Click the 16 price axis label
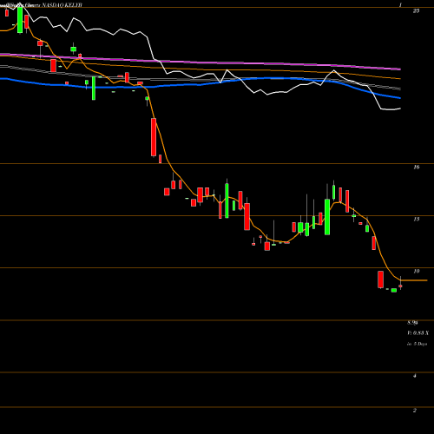Screen dimensions: 434x434 [416, 168]
